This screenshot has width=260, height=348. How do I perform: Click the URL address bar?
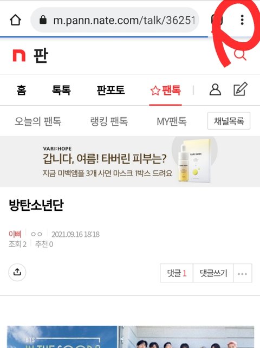pyautogui.click(x=115, y=20)
